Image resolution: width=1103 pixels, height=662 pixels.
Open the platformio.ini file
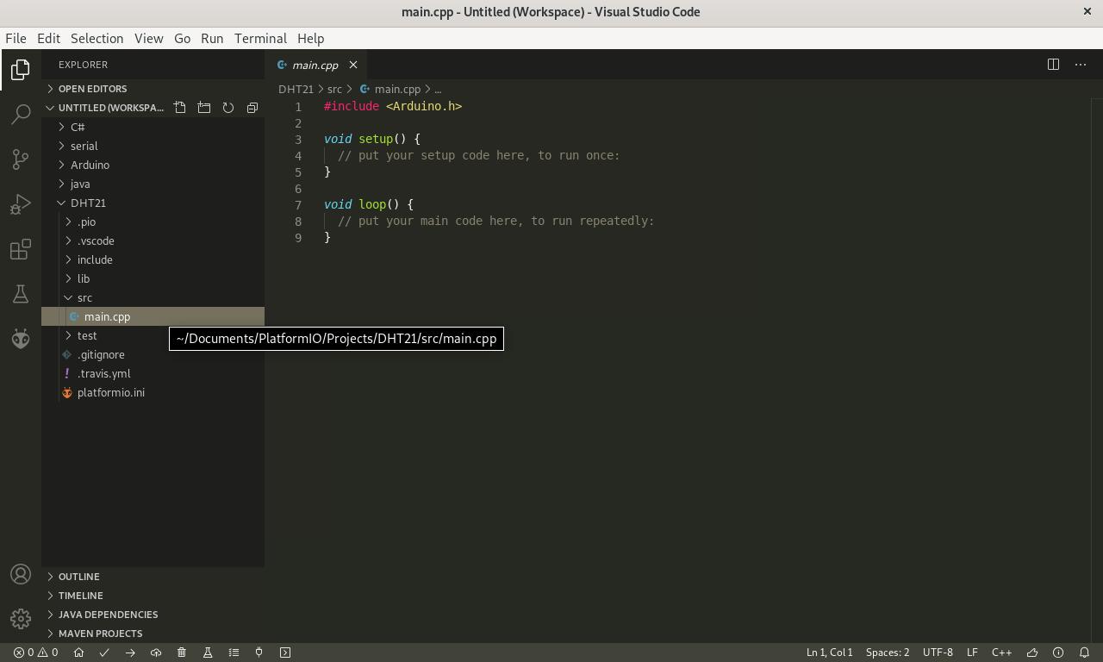tap(153, 392)
